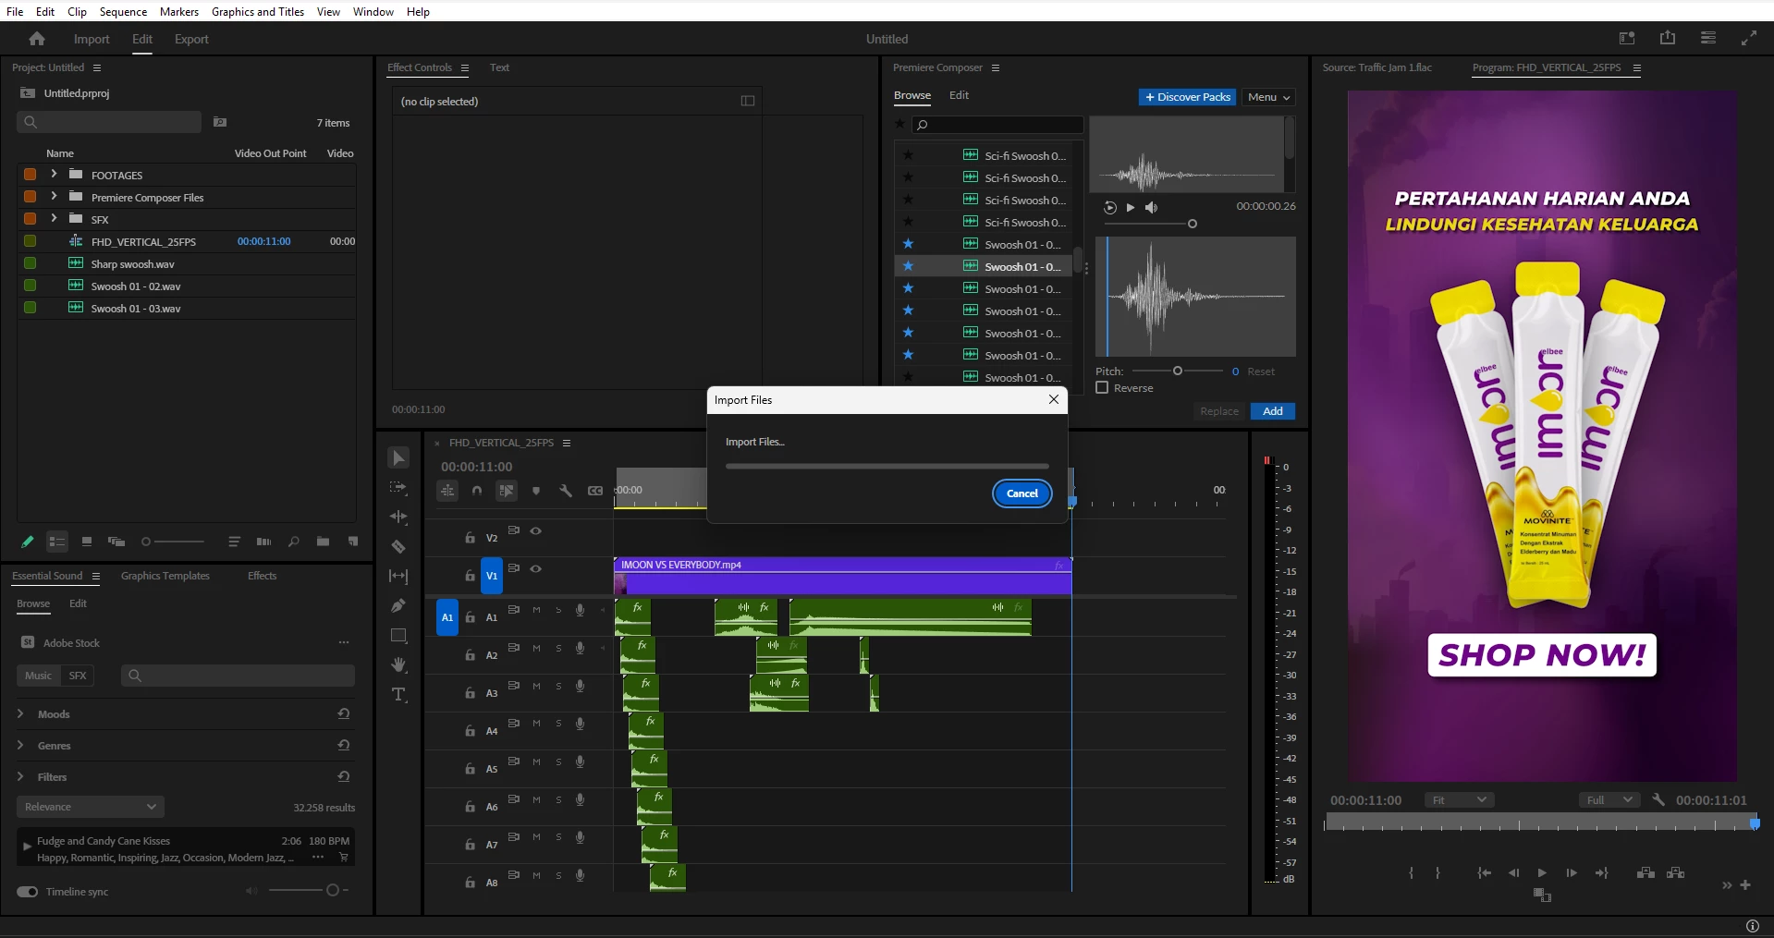Open the Premiere Composer Menu button
This screenshot has width=1774, height=938.
point(1268,97)
